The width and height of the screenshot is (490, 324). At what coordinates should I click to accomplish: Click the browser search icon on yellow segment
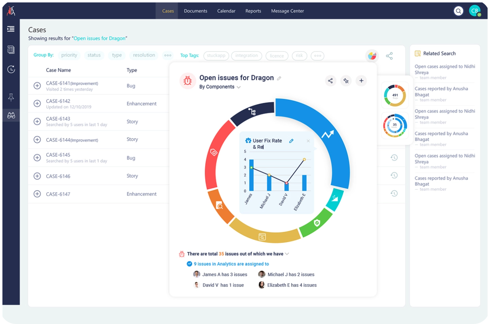pyautogui.click(x=262, y=237)
